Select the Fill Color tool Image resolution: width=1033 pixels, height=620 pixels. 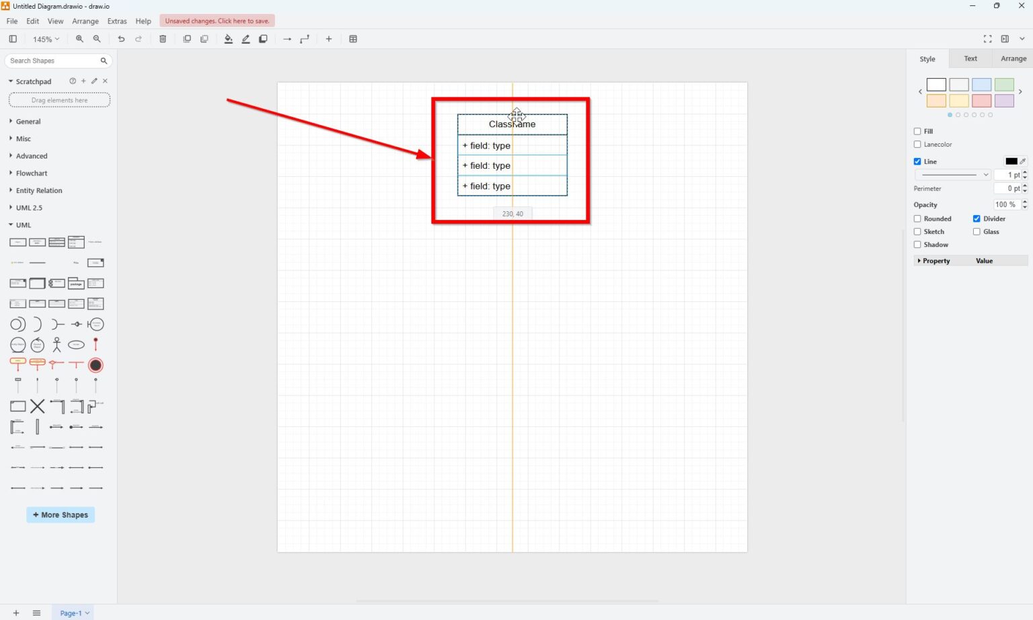click(229, 39)
